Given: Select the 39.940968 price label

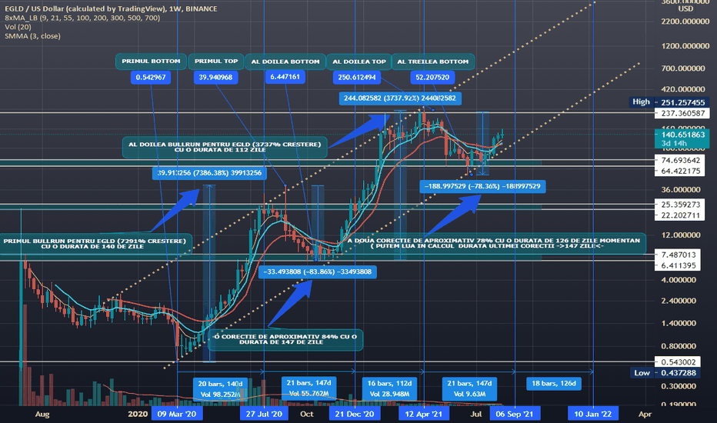Looking at the screenshot, I should 216,77.
